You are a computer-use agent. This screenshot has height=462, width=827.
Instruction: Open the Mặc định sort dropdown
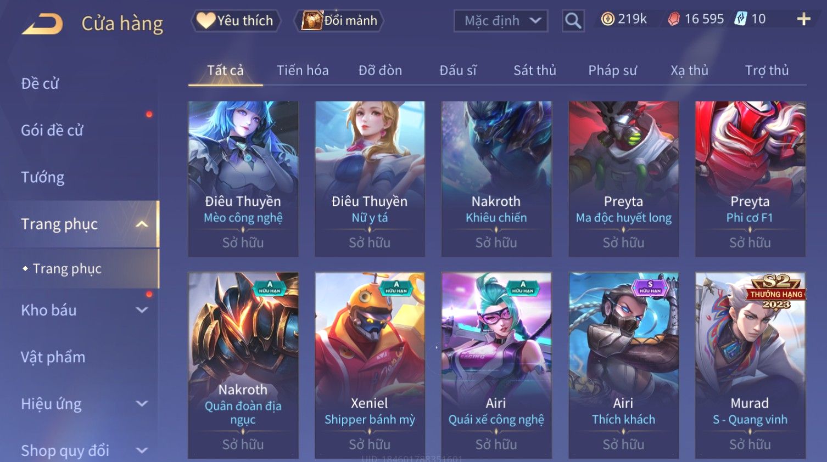[x=501, y=21]
